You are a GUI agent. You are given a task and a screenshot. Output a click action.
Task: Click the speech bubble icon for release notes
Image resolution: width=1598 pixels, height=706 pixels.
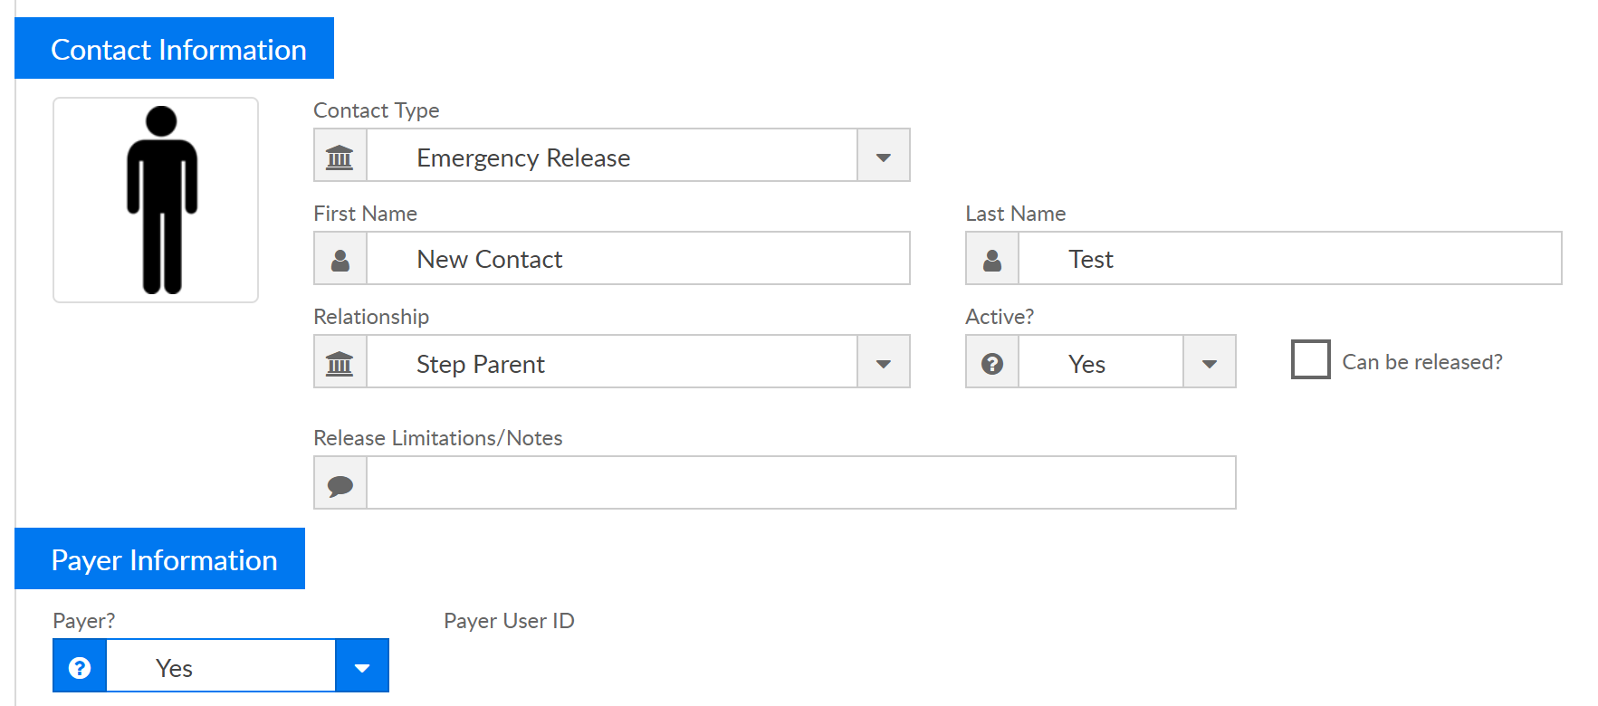(x=340, y=484)
